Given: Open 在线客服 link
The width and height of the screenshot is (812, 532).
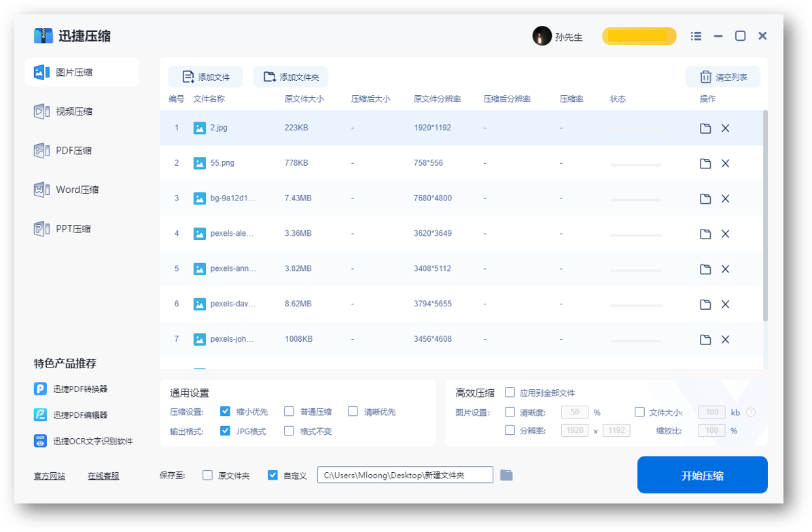Looking at the screenshot, I should tap(103, 476).
